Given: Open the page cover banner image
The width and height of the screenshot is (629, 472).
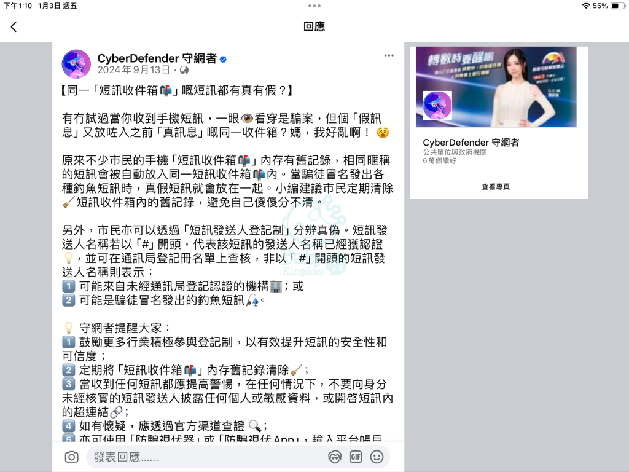Looking at the screenshot, I should pyautogui.click(x=496, y=87).
